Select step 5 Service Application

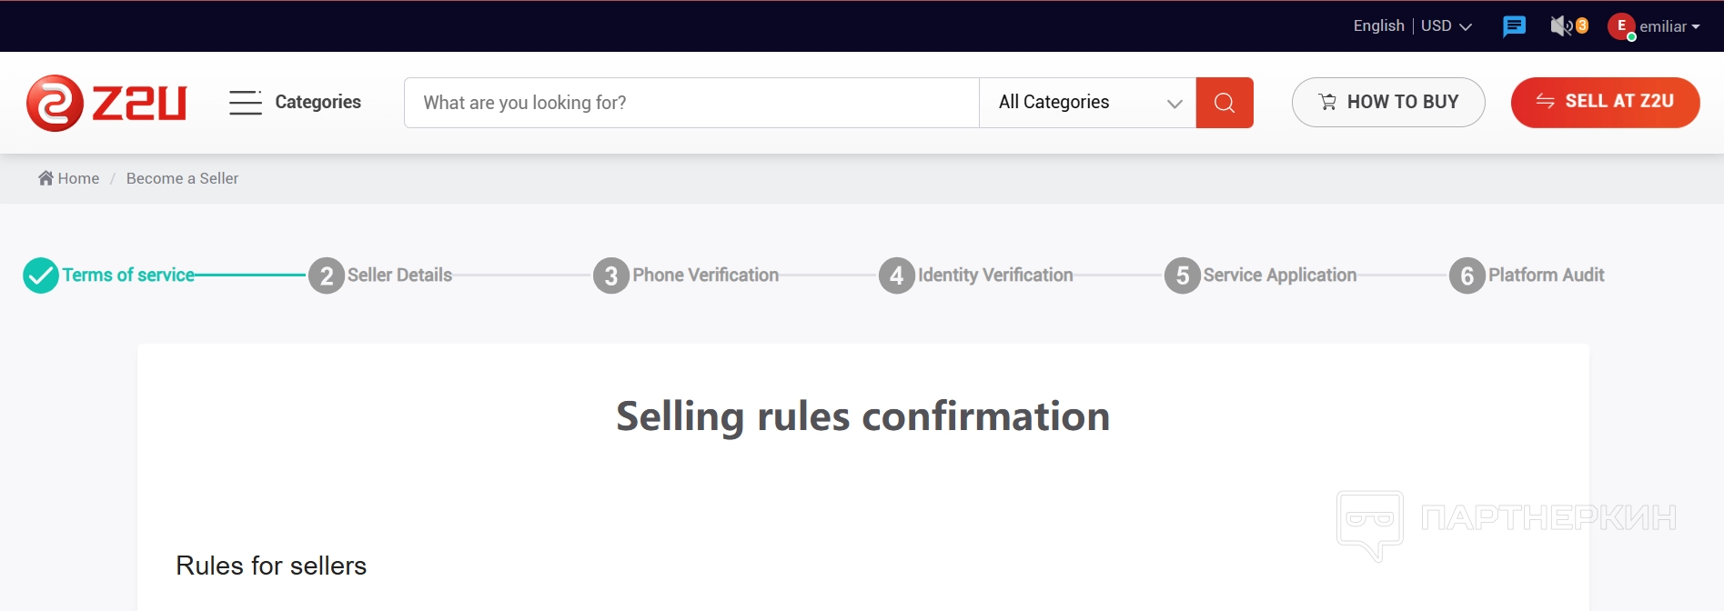(1183, 275)
